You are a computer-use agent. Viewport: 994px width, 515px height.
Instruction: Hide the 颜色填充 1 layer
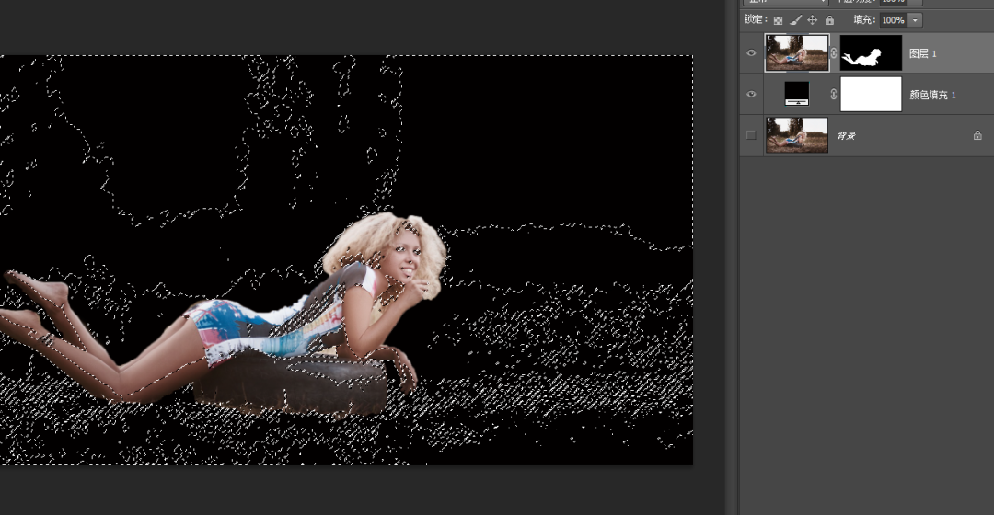tap(751, 95)
